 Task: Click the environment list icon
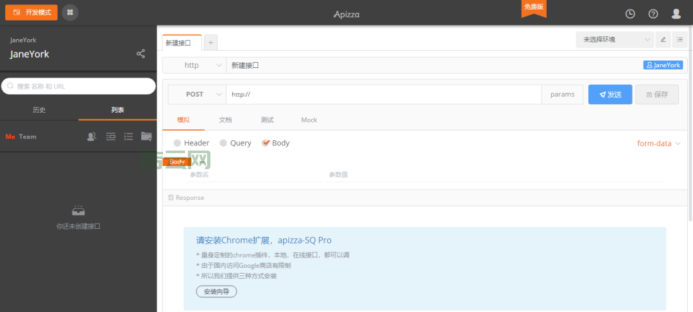(680, 40)
